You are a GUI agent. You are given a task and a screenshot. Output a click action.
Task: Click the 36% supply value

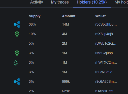pos(32,24)
